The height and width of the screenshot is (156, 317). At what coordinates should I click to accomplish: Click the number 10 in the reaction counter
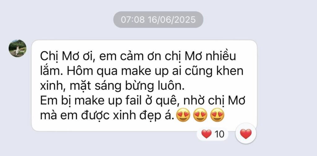219,134
